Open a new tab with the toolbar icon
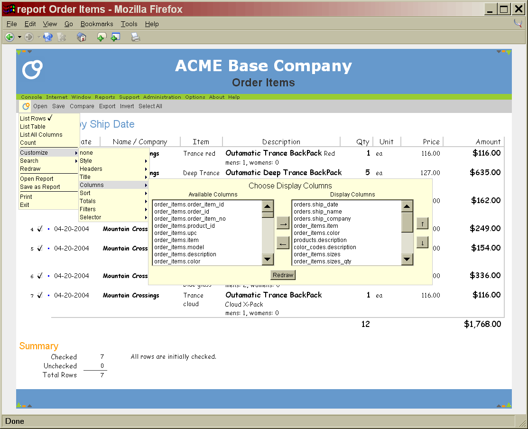This screenshot has height=429, width=528. pyautogui.click(x=101, y=37)
